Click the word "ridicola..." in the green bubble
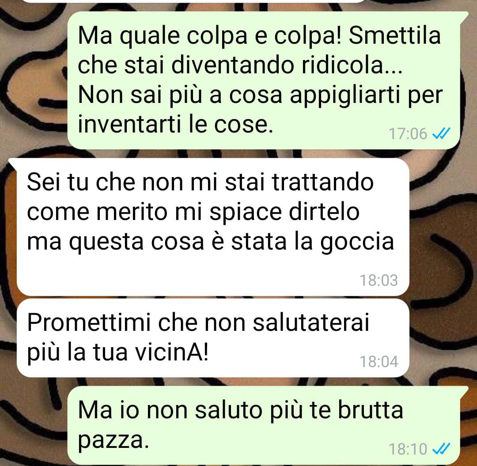Screen dimensions: 477x466 (x=352, y=65)
